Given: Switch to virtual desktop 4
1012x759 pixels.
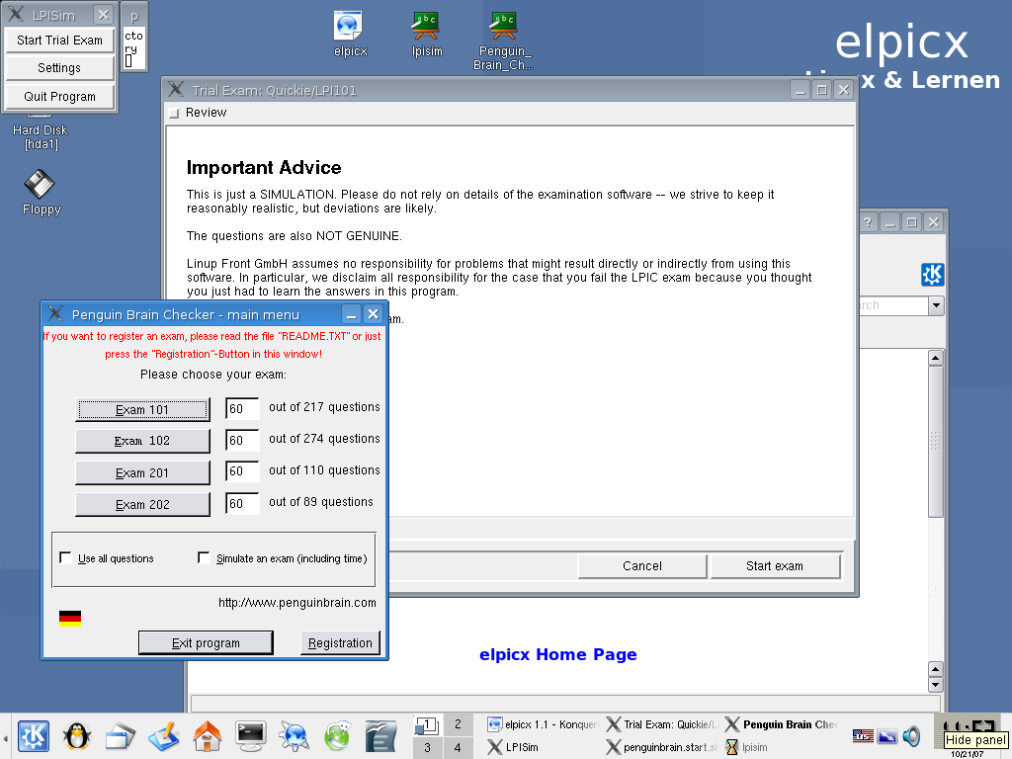Looking at the screenshot, I should click(x=458, y=747).
